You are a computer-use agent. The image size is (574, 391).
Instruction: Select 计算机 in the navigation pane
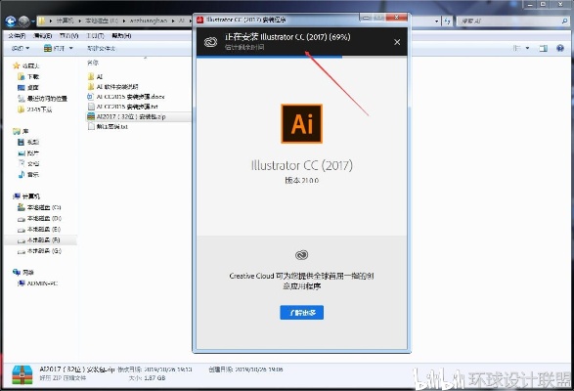point(26,196)
